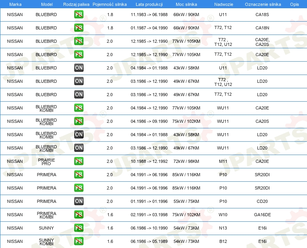Click the power value 55kW / 75KM
Image resolution: width=307 pixels, height=248 pixels.
[186, 201]
